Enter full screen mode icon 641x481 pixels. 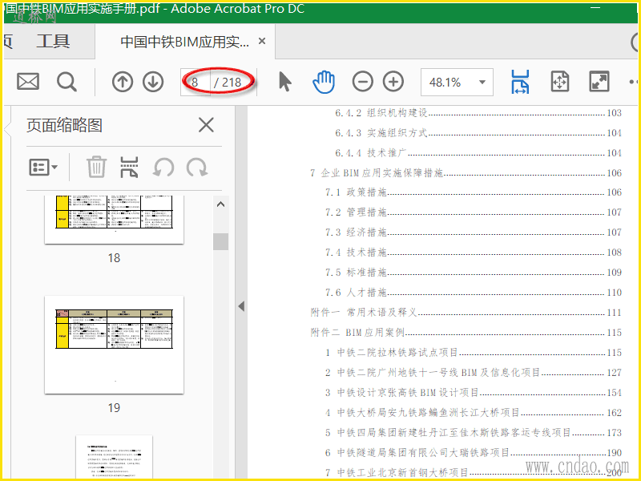coord(599,82)
